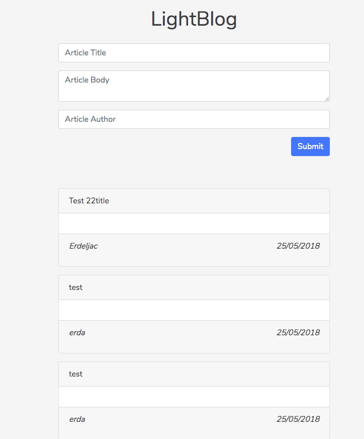
Task: Click the Article Body textarea resize handle
Action: [327, 99]
